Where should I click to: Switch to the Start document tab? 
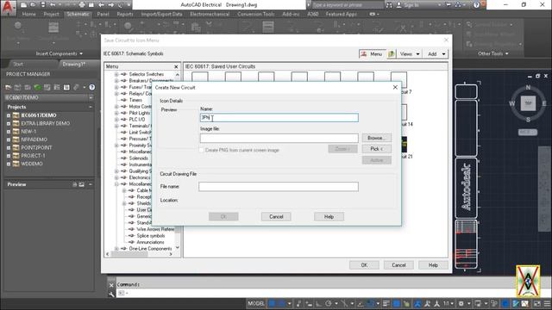point(18,64)
